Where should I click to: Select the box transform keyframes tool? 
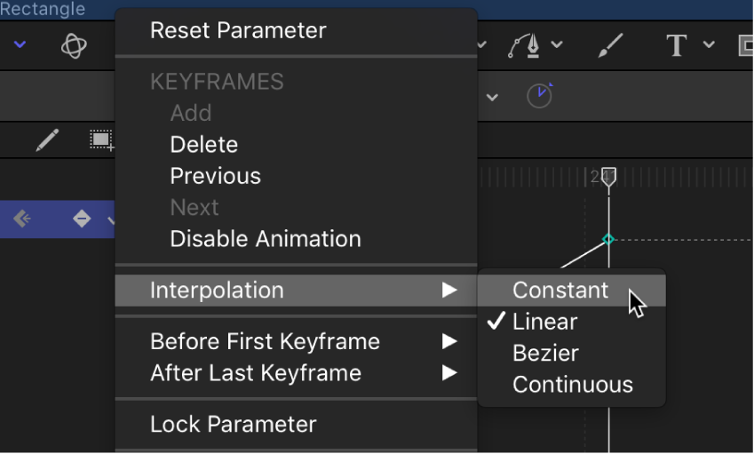tap(101, 139)
